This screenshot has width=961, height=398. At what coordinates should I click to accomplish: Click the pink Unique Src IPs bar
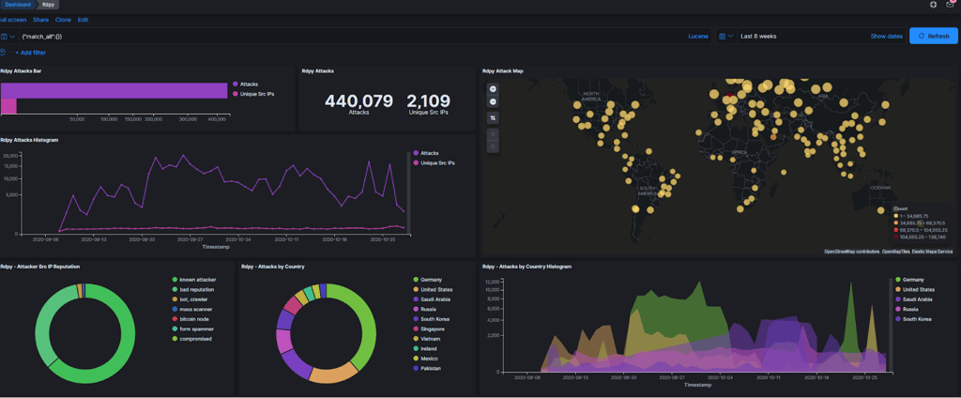[x=8, y=106]
